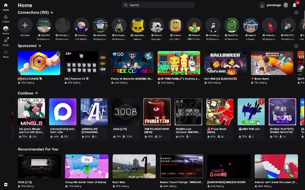Open kiim765's connection avatar
Screen dimensions: 305x190
44,25
